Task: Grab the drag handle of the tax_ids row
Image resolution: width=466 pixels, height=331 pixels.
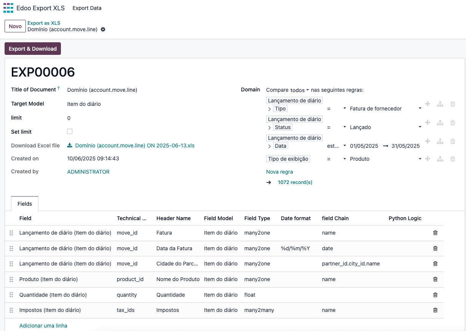Action: pyautogui.click(x=11, y=310)
